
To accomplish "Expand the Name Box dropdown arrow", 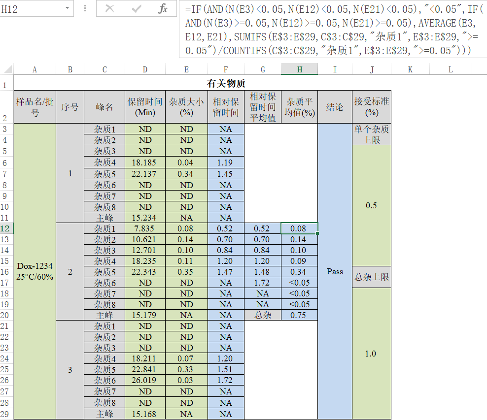I will 67,8.
